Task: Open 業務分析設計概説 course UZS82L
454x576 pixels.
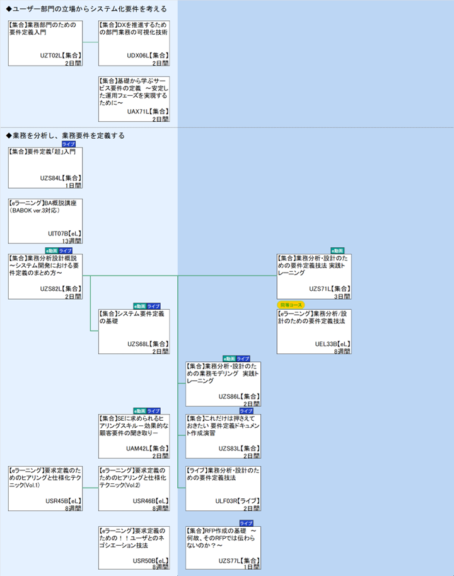Action: [x=45, y=276]
